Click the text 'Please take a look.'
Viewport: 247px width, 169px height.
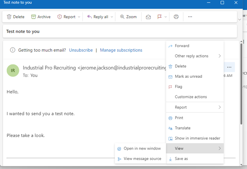(x=26, y=135)
